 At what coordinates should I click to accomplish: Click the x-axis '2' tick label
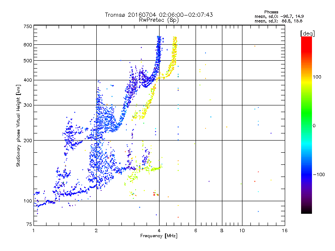coord(96,231)
